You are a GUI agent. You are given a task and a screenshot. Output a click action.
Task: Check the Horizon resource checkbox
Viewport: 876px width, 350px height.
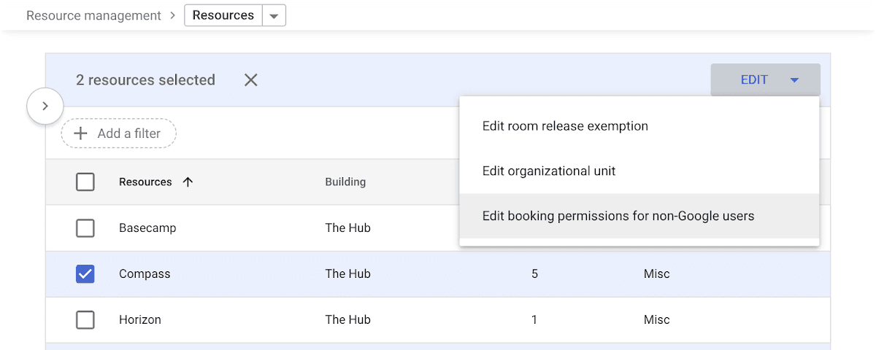[85, 320]
